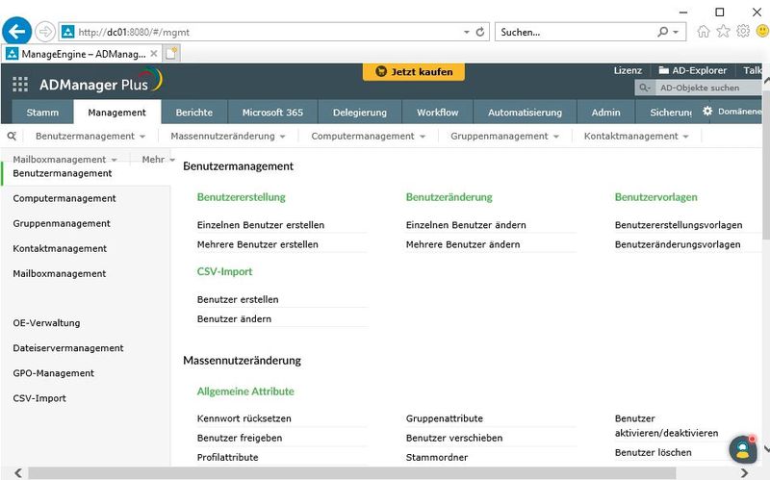Click CSV-Import Benutzer erstellen link
Viewport: 770px width, 480px height.
[238, 299]
